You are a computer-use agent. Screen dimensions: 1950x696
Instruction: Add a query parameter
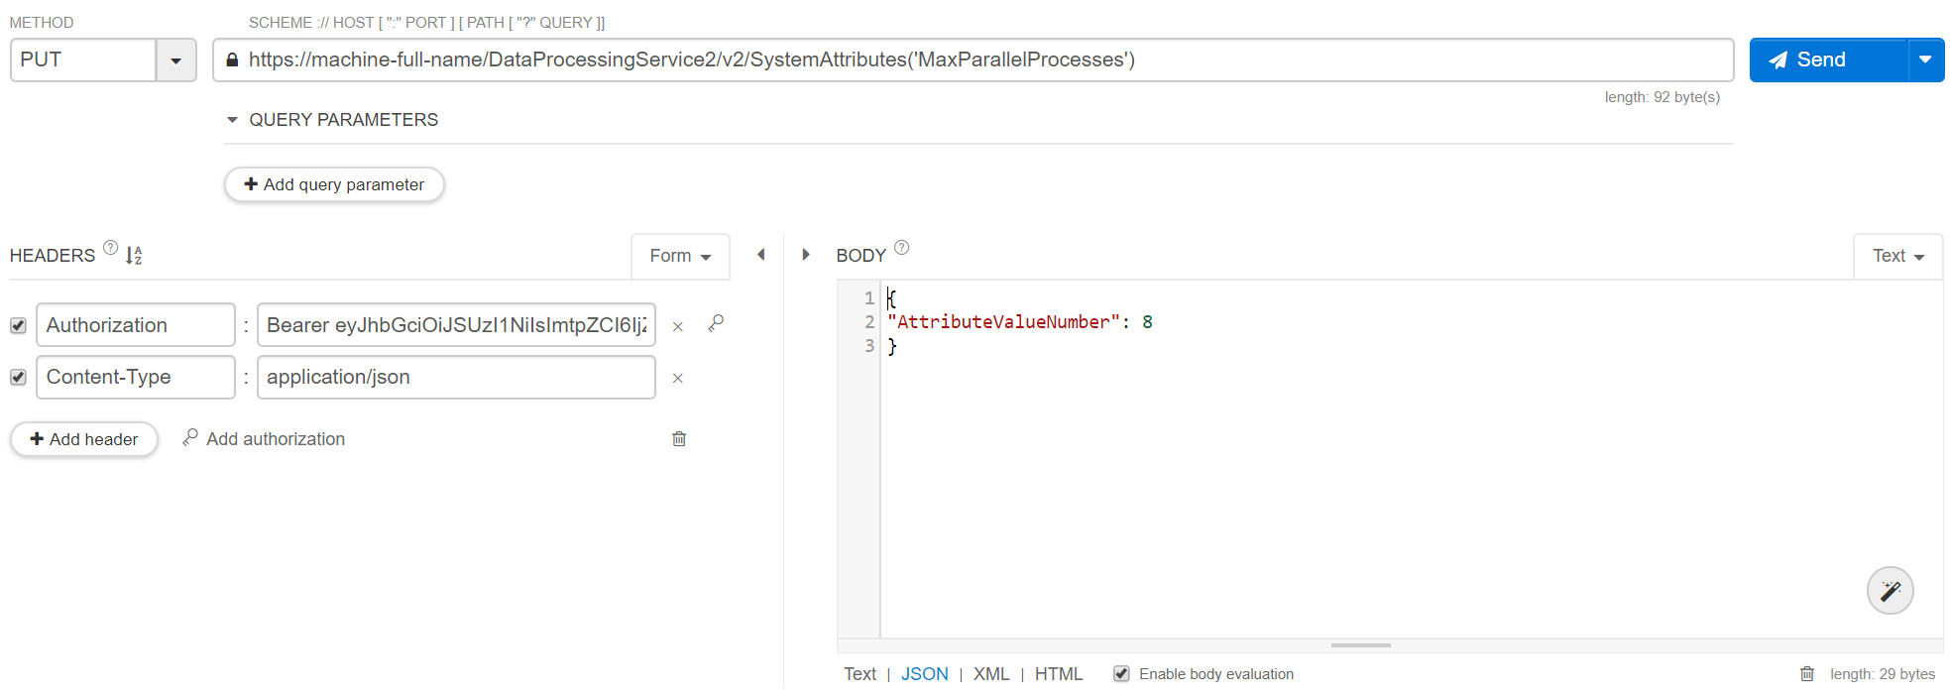click(334, 184)
